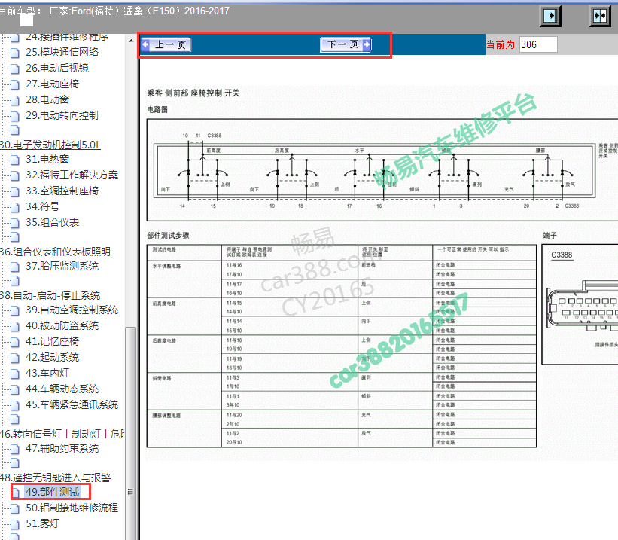Open tree item 29.电动转向控制
The height and width of the screenshot is (540, 618).
tap(62, 115)
